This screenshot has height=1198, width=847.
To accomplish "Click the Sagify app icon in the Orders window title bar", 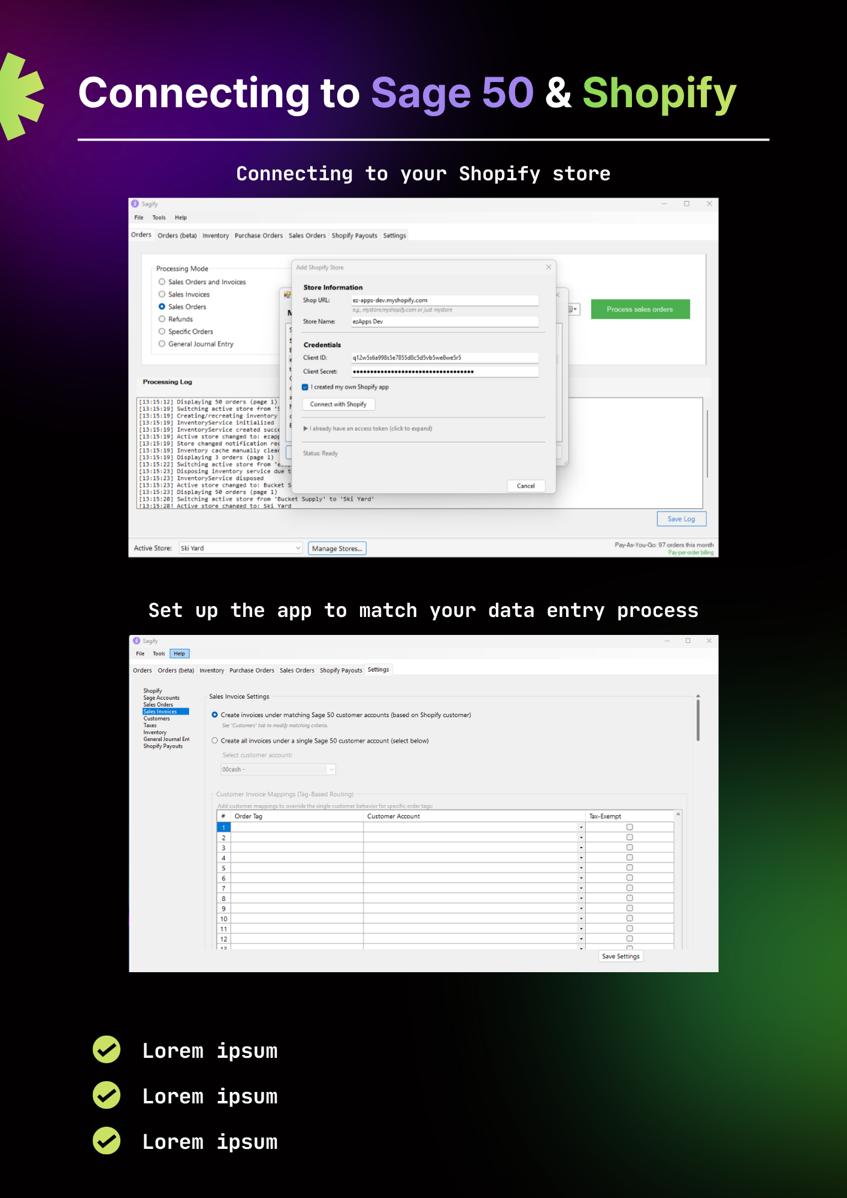I will (135, 204).
